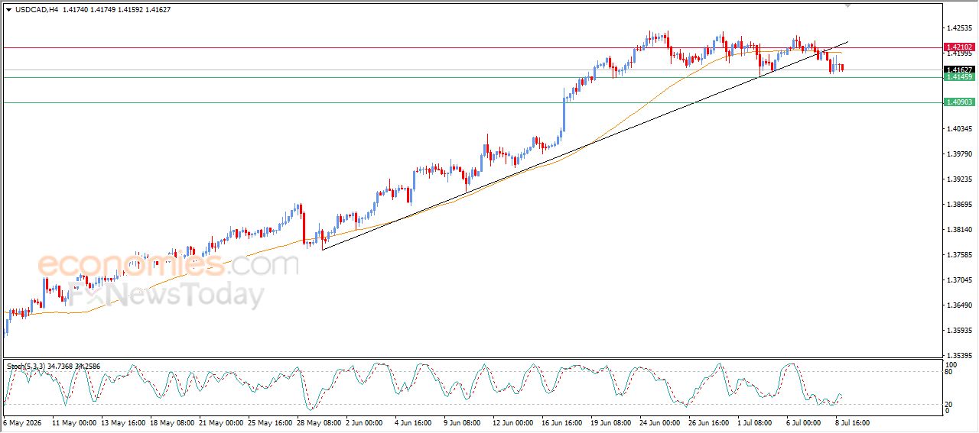Screen dimensions: 979x433
Task: Click the 11 May 00:00 time label
Action: click(74, 422)
